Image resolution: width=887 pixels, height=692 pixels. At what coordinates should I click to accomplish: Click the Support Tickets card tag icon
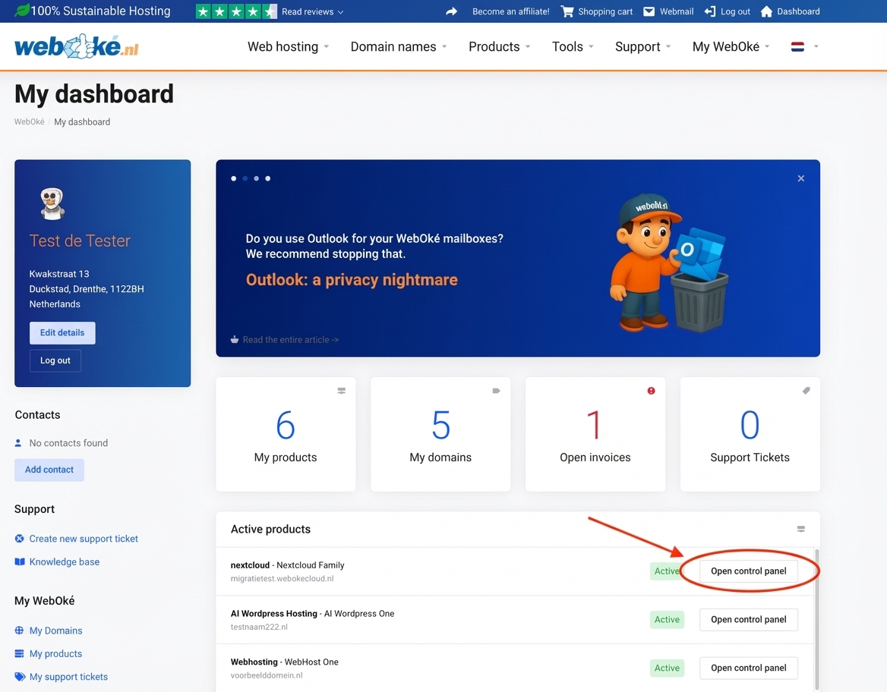(806, 391)
